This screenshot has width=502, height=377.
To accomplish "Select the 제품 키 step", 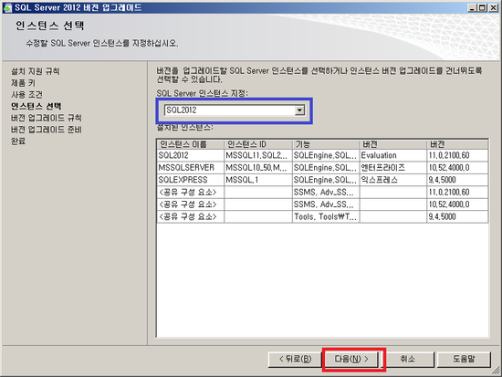I will coord(23,83).
